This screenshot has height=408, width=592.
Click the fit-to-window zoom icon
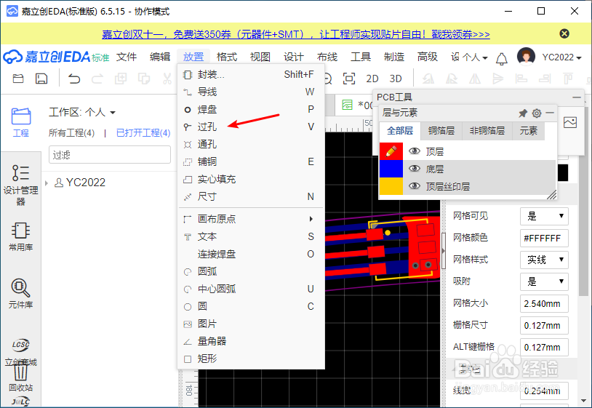tap(349, 79)
